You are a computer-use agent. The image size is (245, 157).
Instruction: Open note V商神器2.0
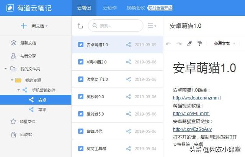pos(118,62)
